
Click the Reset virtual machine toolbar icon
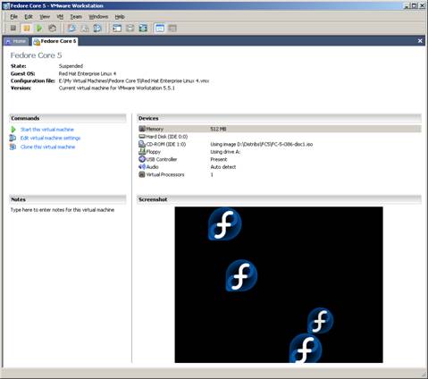[52, 28]
